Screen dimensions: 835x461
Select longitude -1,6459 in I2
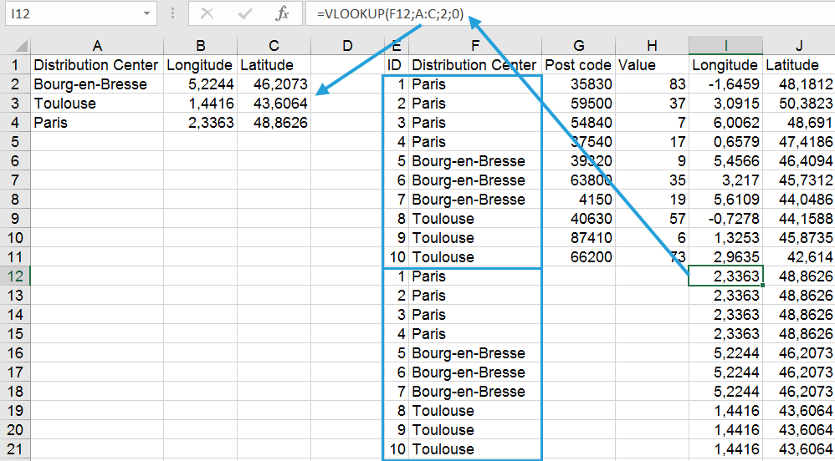[x=726, y=84]
